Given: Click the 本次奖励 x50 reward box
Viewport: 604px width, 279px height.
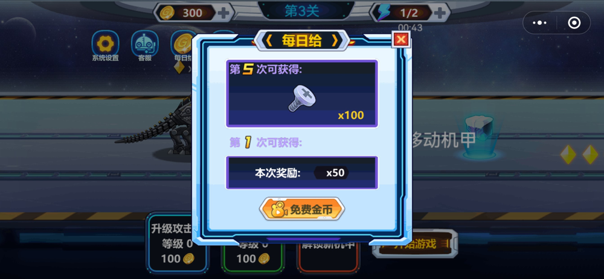Looking at the screenshot, I should (301, 173).
